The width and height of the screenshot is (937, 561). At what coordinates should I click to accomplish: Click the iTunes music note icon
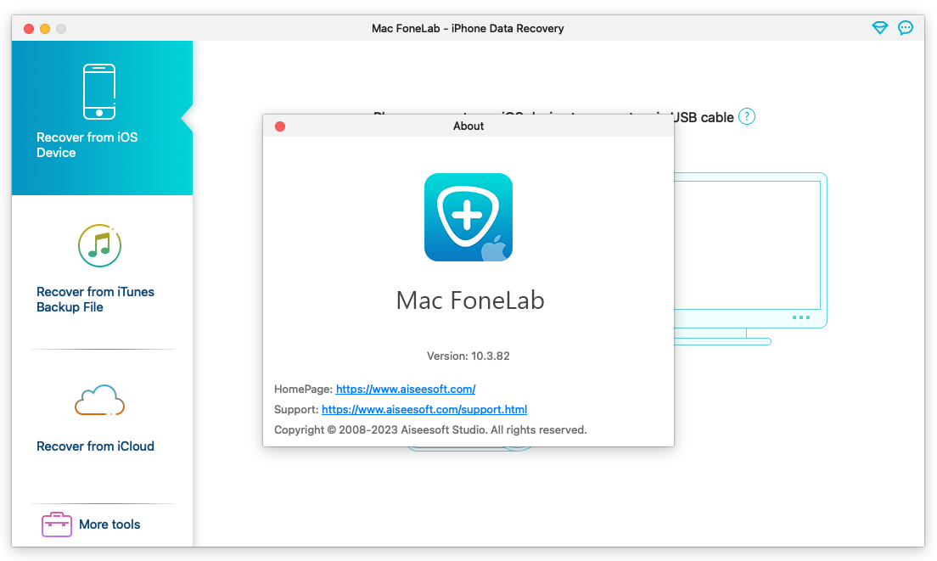pos(100,245)
